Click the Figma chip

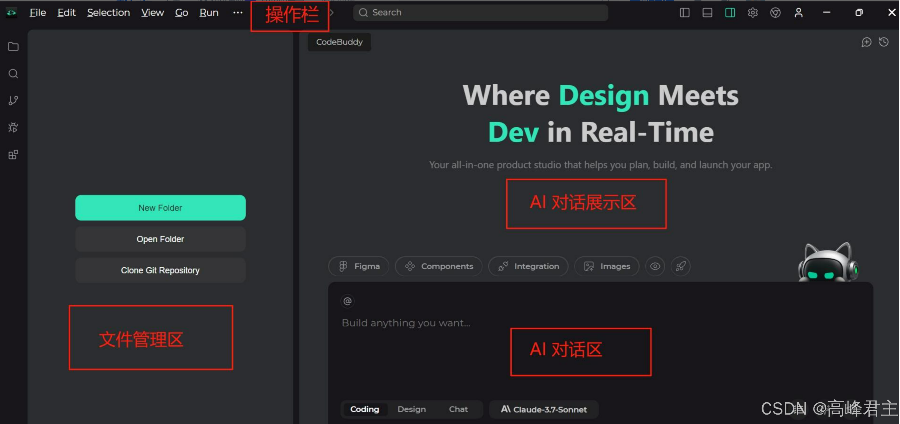pos(359,266)
